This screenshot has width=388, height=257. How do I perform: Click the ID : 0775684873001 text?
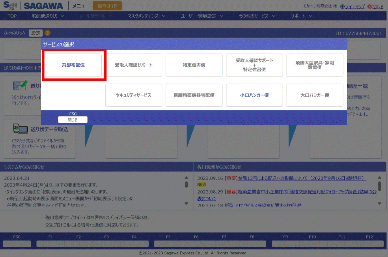coord(359,33)
